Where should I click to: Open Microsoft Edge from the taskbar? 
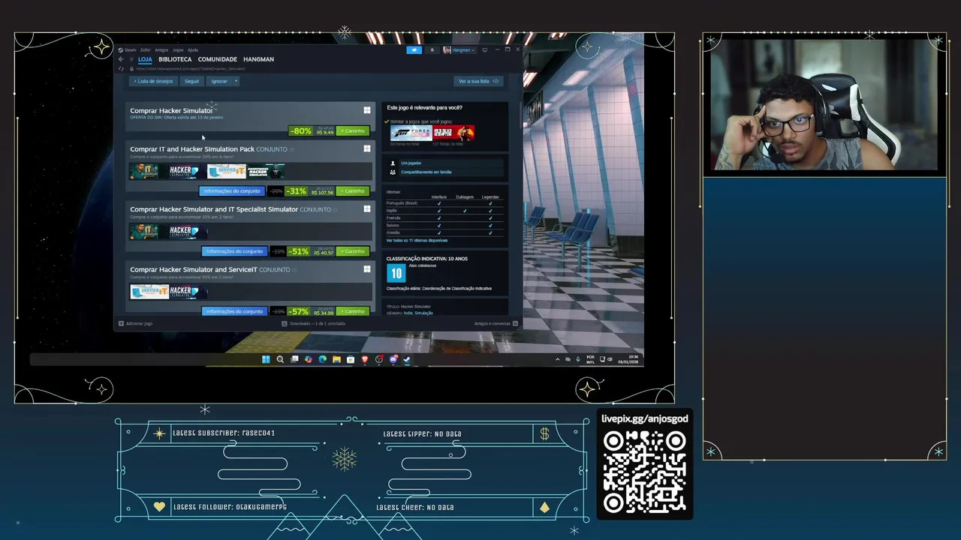(322, 359)
